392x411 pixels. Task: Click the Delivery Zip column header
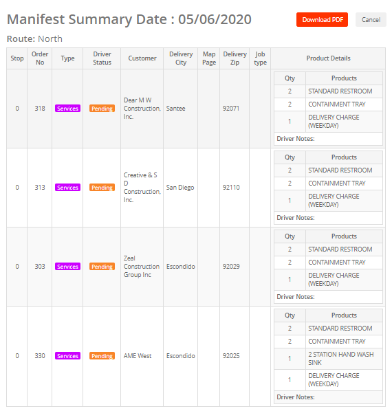[x=235, y=58]
